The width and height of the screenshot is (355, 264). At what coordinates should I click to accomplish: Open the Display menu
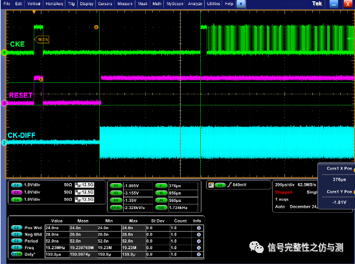point(87,4)
